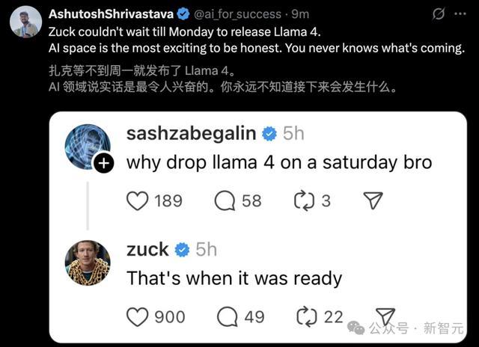Share zuck's reply with the send icon
Screen dimensions: 479x347
[385, 316]
